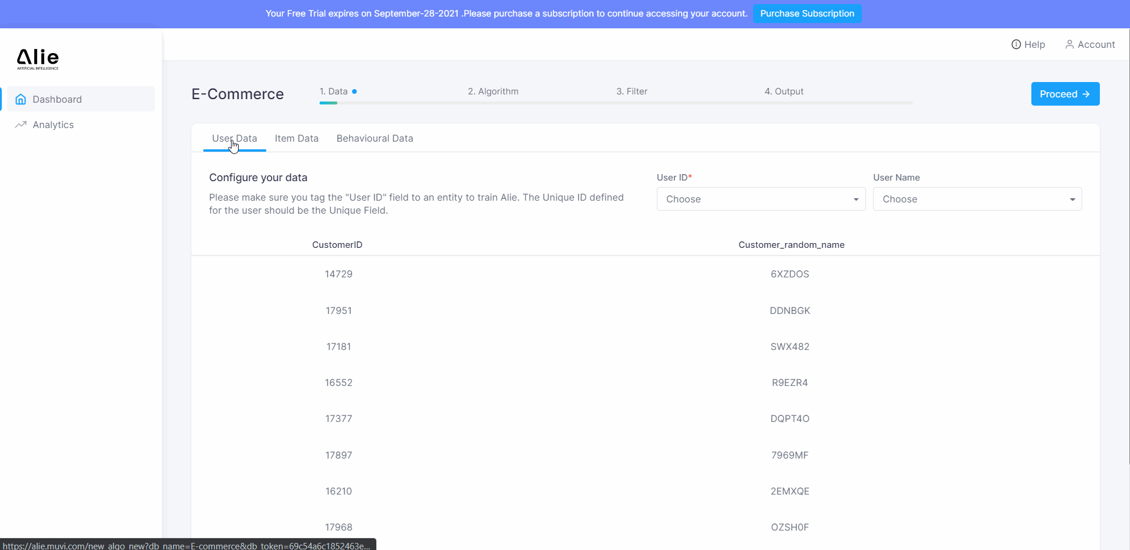Switch to the Item Data tab

pyautogui.click(x=297, y=138)
